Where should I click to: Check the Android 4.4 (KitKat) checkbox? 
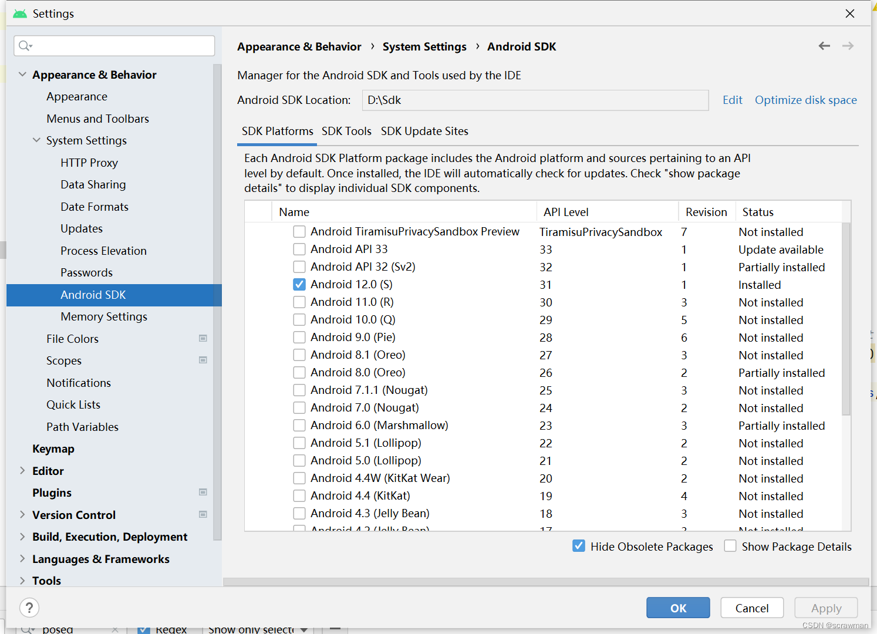(299, 495)
